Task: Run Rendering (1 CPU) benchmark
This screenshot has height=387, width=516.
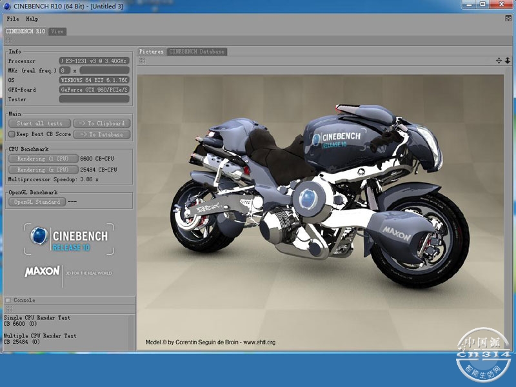Action: tap(43, 159)
